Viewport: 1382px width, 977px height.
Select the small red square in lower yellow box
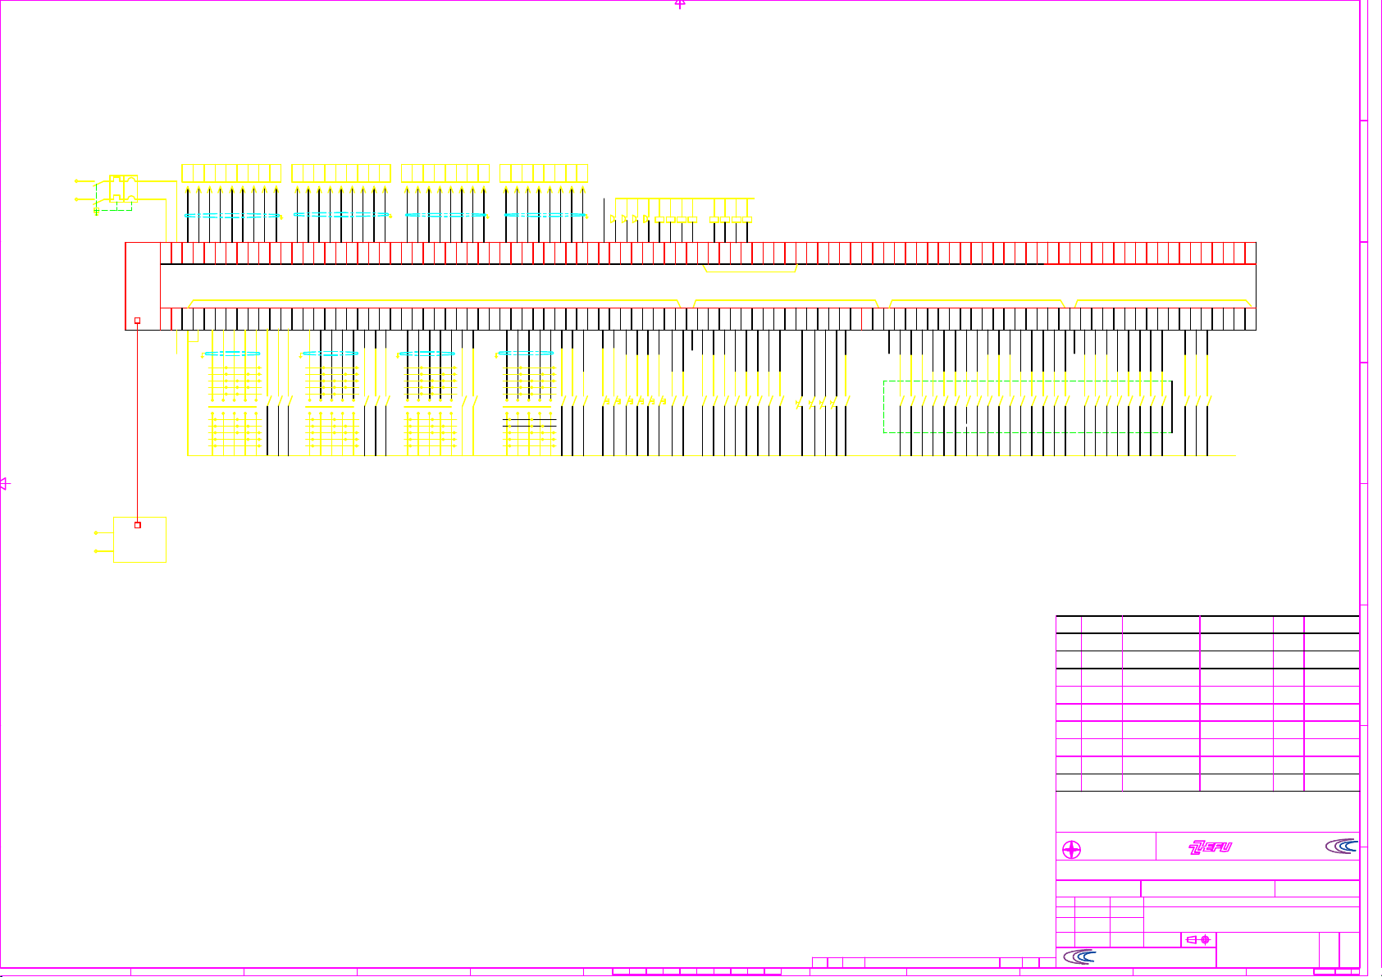(x=138, y=525)
